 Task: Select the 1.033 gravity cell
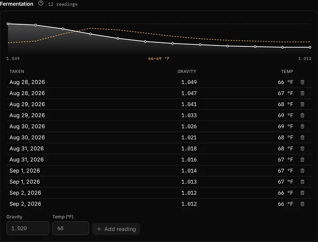[x=189, y=115]
